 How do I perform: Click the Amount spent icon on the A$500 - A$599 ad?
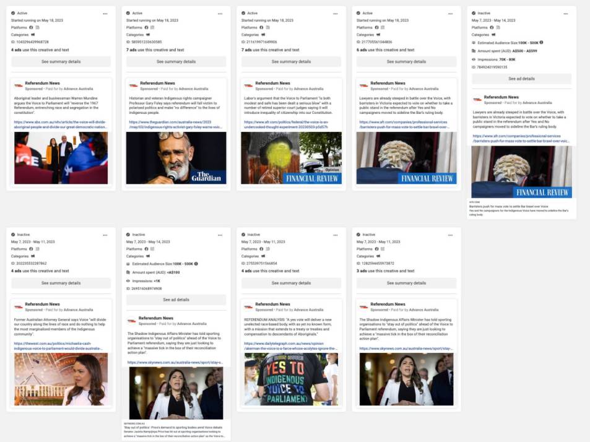click(474, 51)
